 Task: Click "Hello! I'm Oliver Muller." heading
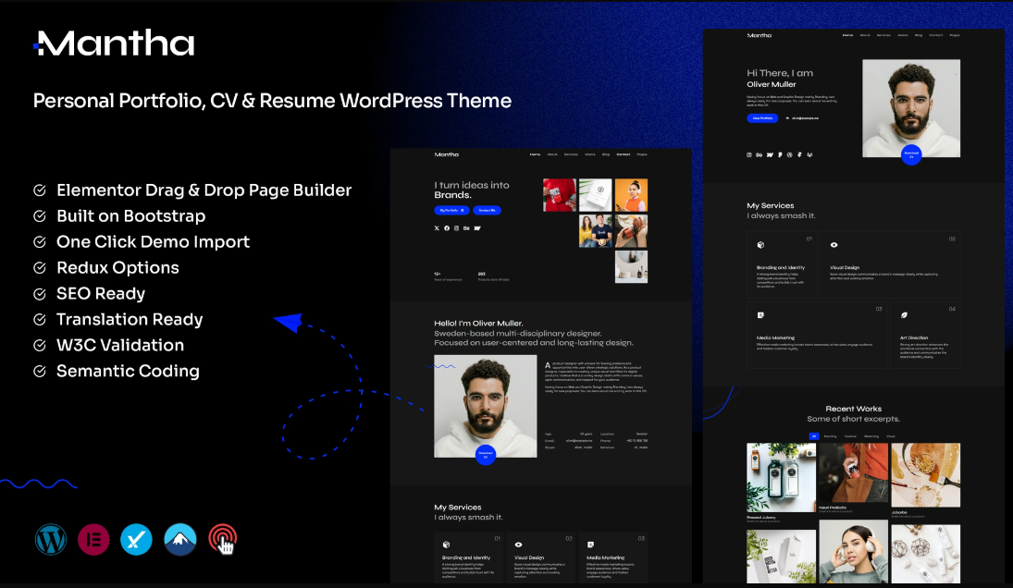[478, 324]
